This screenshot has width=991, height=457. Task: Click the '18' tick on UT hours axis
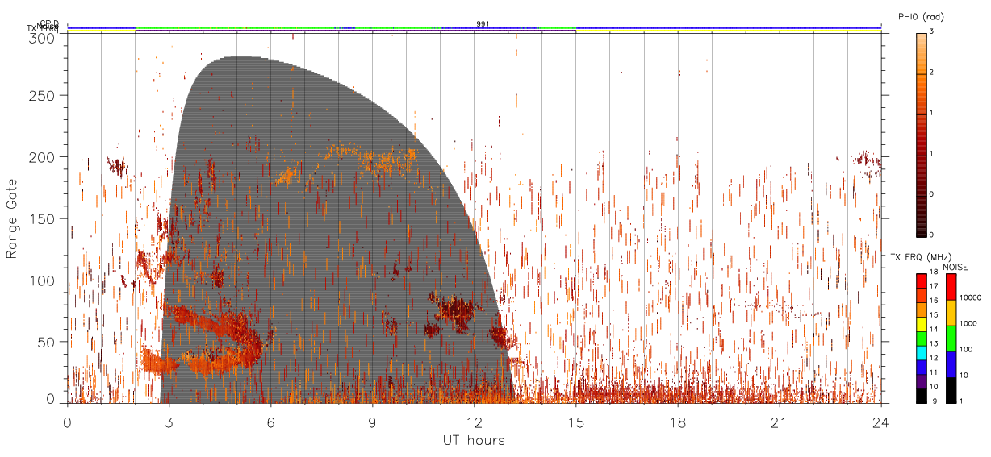(x=678, y=422)
